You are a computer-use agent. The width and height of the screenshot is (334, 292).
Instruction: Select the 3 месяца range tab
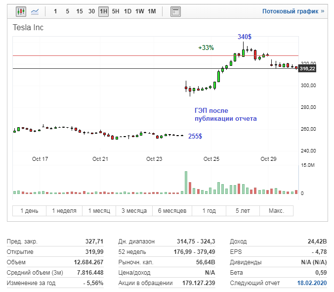click(134, 211)
